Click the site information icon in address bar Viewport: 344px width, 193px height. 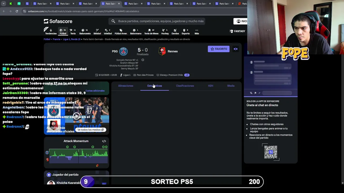click(x=24, y=11)
